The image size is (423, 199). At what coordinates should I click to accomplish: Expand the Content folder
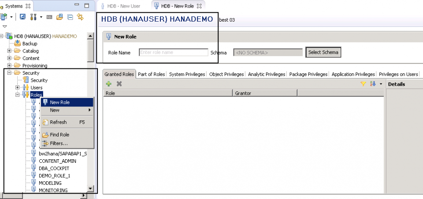(x=9, y=58)
